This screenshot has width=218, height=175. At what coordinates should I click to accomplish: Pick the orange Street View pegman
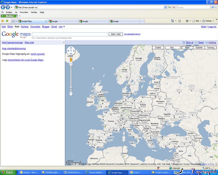71,59
